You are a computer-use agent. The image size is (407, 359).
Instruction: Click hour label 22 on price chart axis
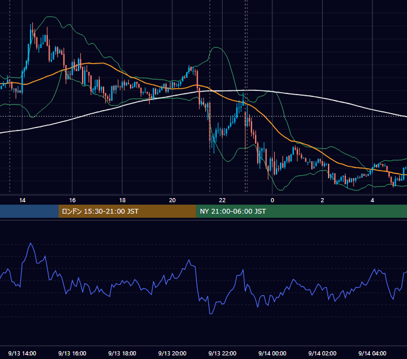[222, 200]
